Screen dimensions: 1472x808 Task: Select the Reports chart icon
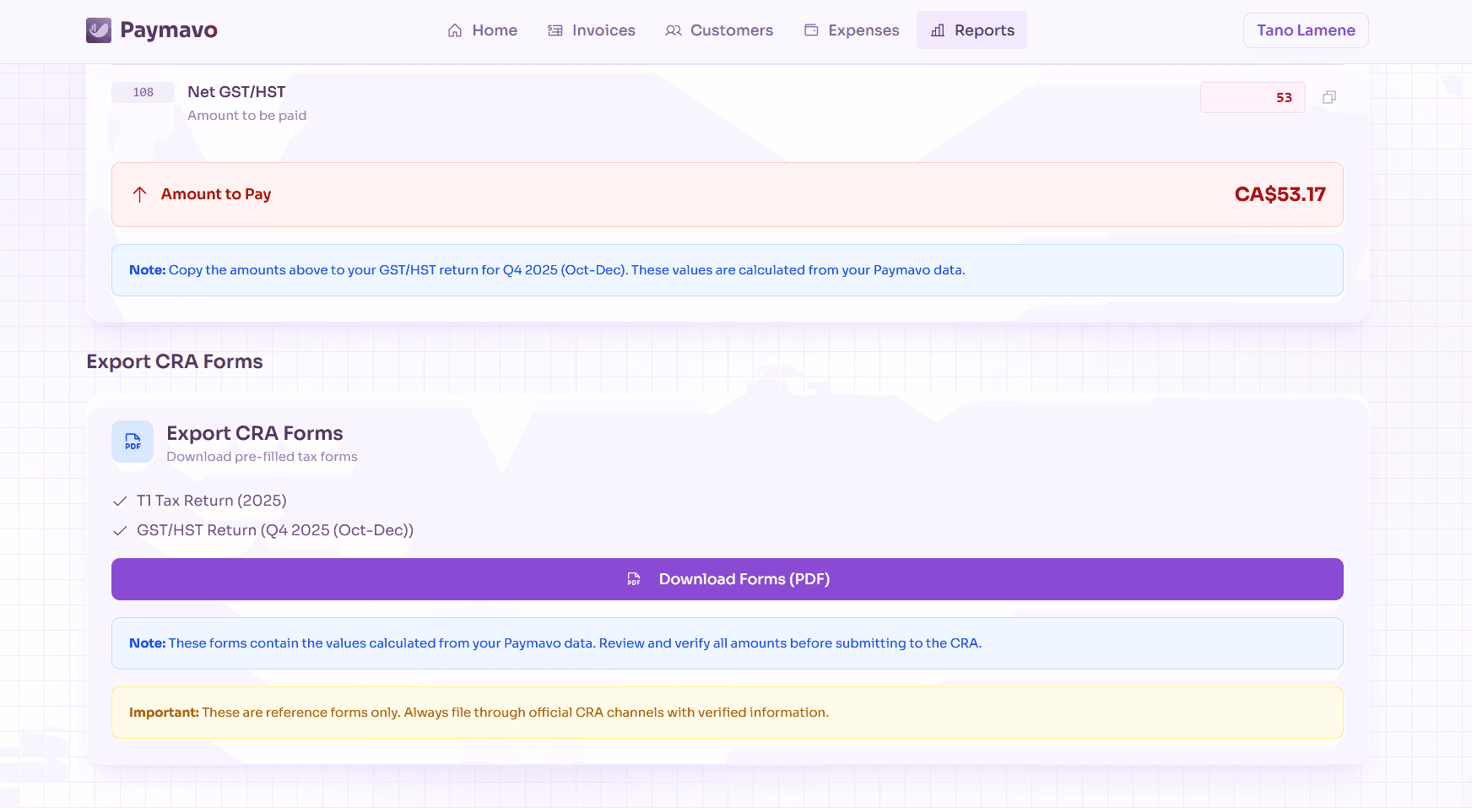click(x=937, y=30)
